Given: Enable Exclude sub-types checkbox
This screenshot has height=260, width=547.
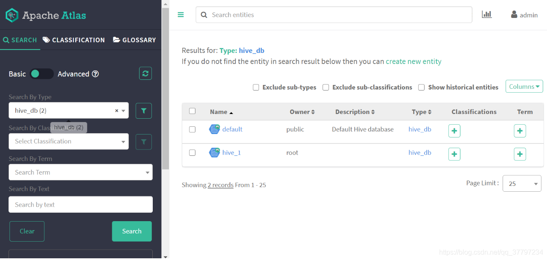Looking at the screenshot, I should click(256, 87).
